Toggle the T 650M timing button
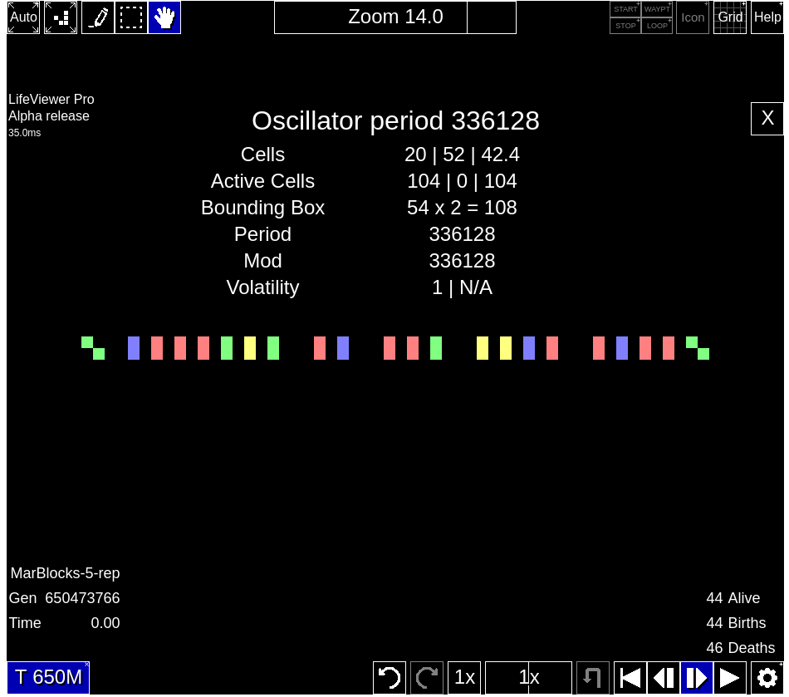The height and width of the screenshot is (697, 789). 48,677
